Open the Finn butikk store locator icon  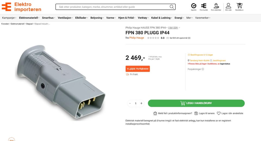point(204,6)
